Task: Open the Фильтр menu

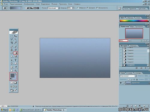Action: point(54,4)
